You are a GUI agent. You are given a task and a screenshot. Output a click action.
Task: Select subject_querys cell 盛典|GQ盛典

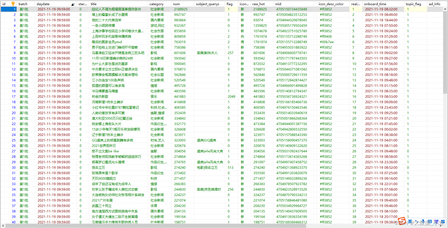(206, 140)
